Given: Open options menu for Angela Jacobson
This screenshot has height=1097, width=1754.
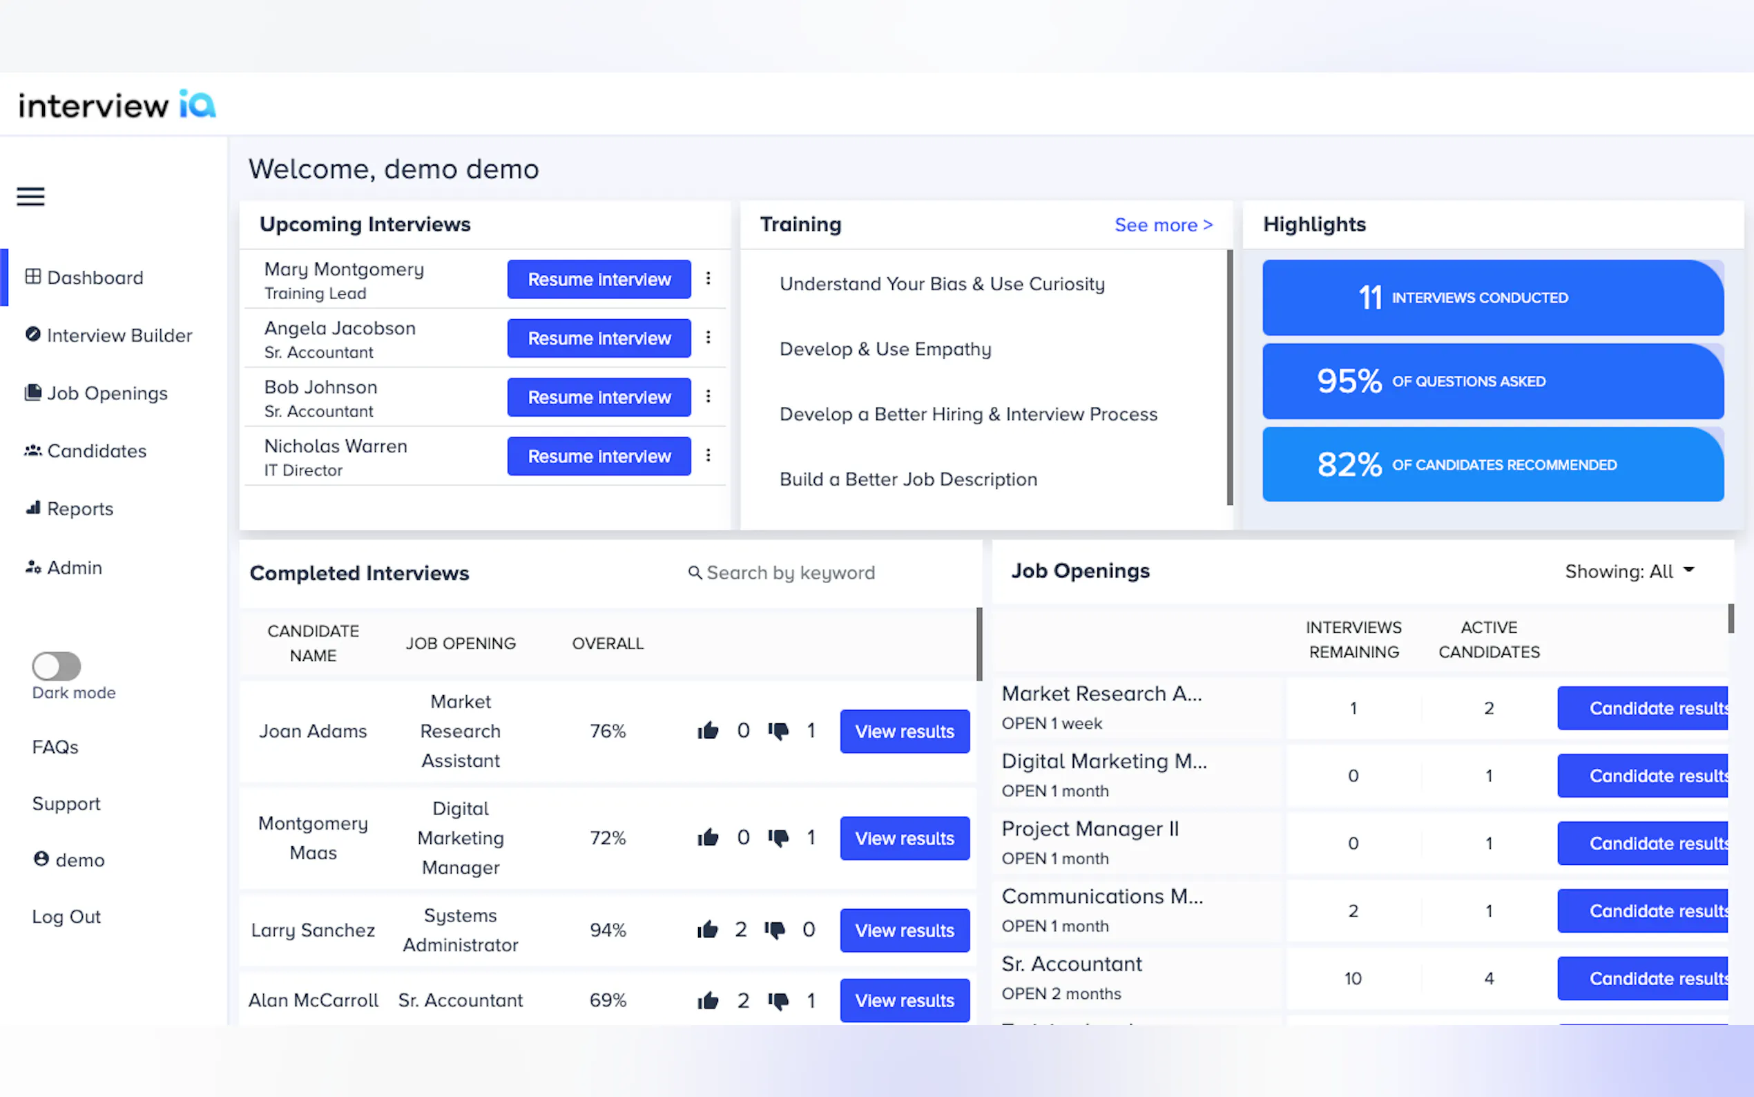Looking at the screenshot, I should point(708,337).
